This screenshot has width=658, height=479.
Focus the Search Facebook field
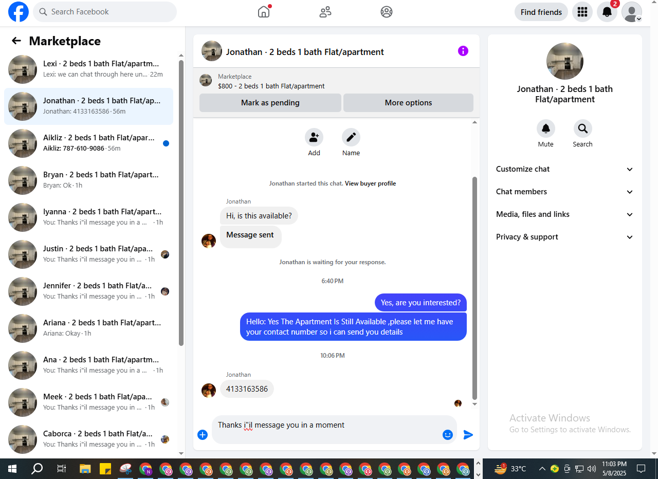tap(105, 12)
